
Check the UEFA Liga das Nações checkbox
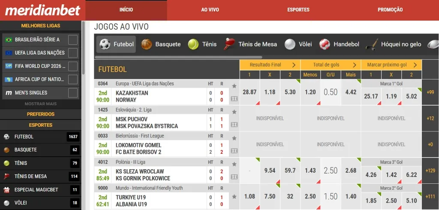tap(73, 53)
